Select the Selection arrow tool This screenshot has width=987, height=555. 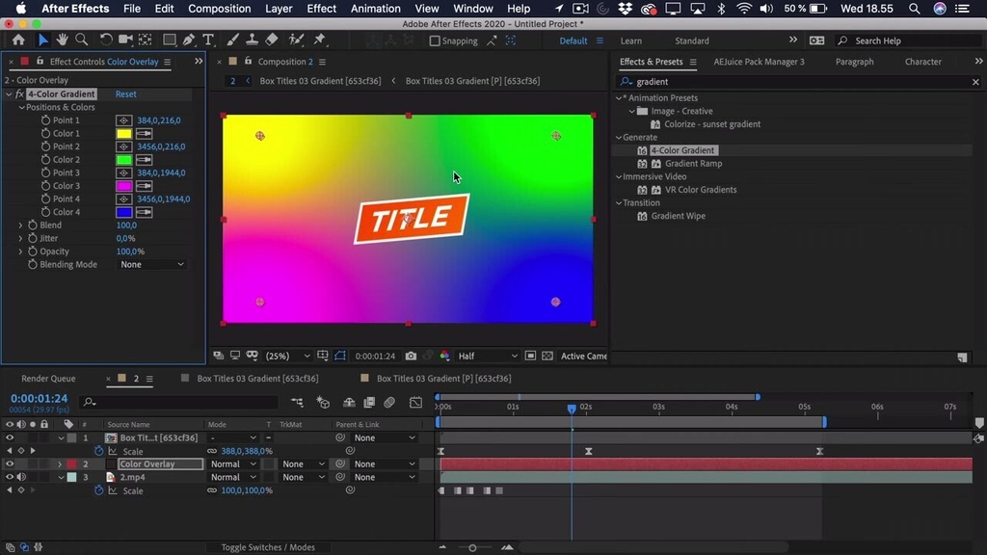point(42,40)
